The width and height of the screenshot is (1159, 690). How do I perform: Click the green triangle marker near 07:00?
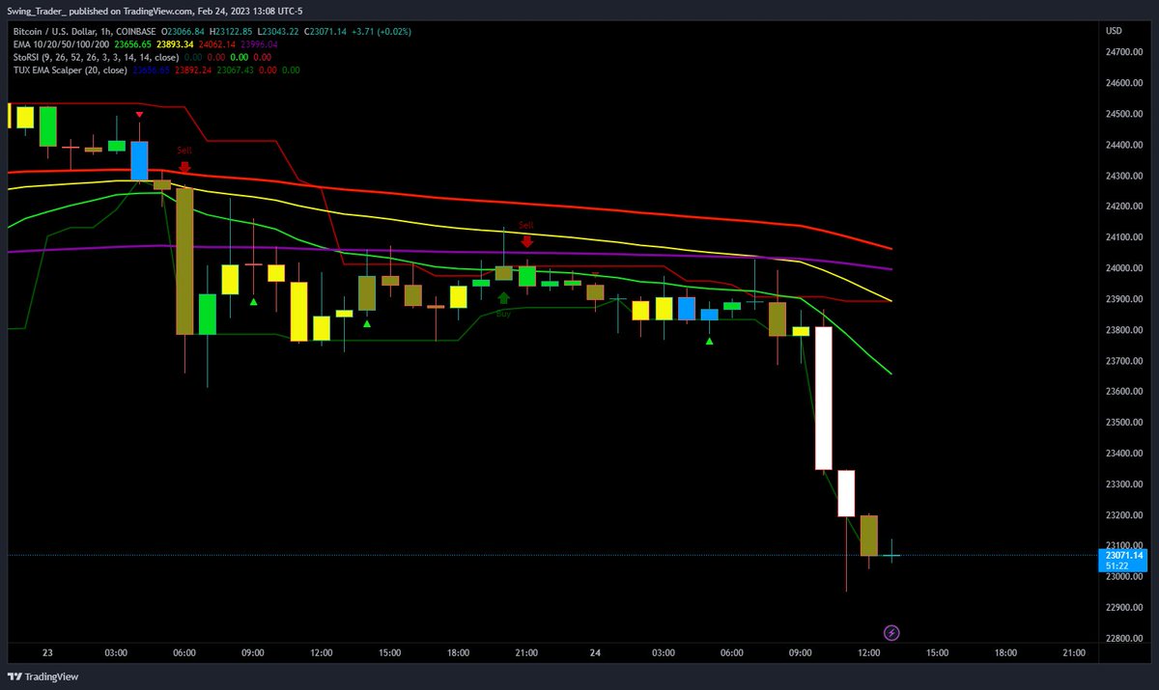pos(710,340)
